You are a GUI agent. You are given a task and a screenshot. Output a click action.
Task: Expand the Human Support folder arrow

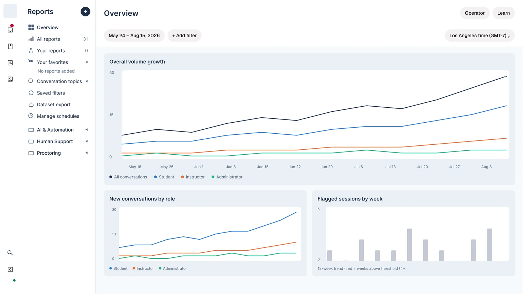pos(87,141)
